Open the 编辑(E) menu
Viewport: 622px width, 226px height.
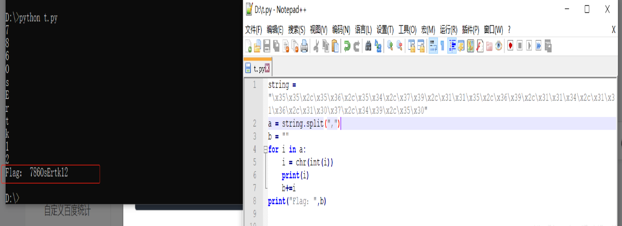click(x=275, y=29)
